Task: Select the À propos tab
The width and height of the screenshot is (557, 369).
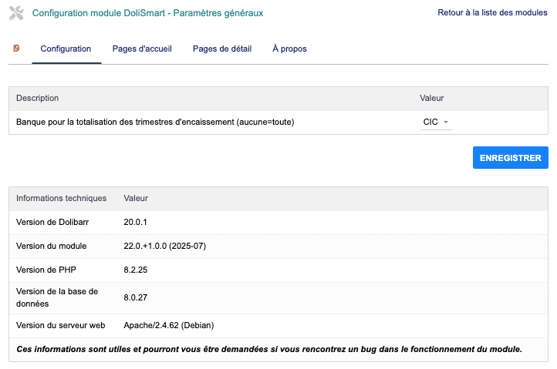Action: tap(289, 49)
